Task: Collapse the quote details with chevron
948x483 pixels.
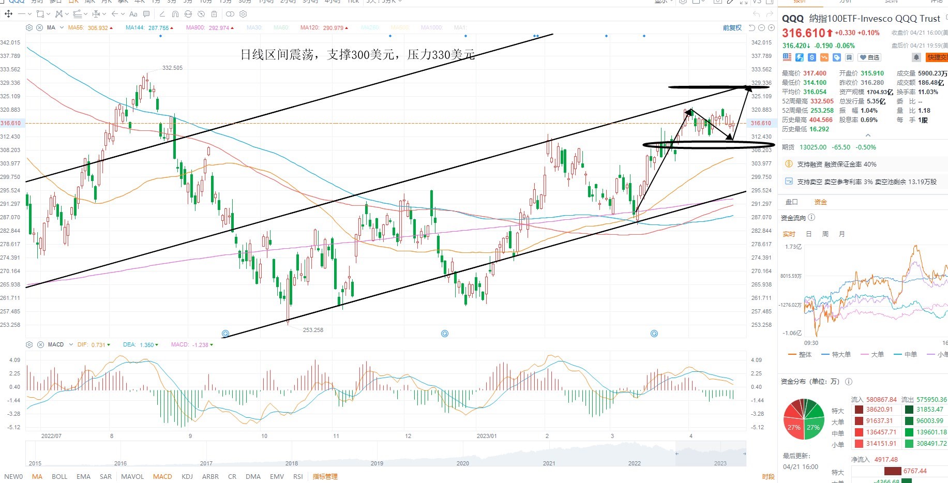Action: (x=868, y=135)
